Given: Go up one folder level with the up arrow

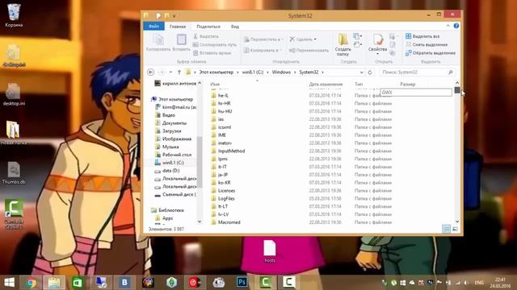Looking at the screenshot, I should click(x=179, y=72).
